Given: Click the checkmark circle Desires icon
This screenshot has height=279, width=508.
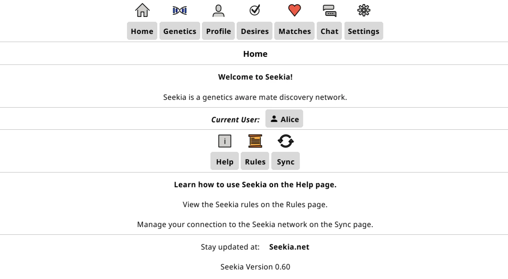Looking at the screenshot, I should (255, 10).
